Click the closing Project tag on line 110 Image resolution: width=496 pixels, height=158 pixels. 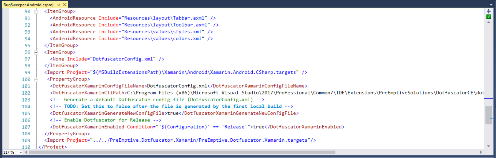pos(53,147)
